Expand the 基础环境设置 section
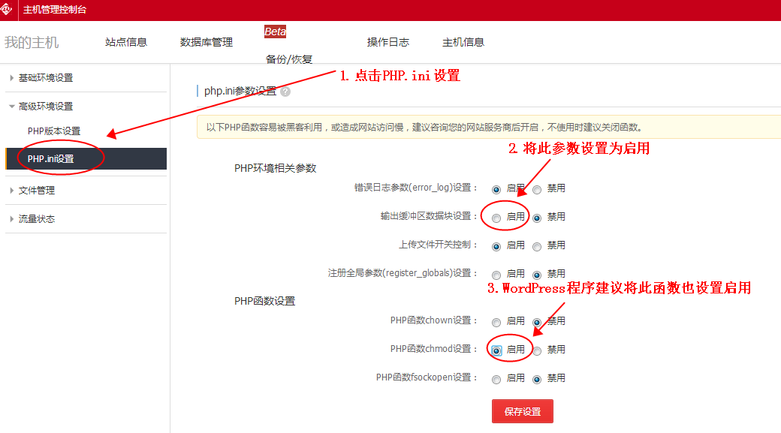The height and width of the screenshot is (433, 781). (45, 78)
